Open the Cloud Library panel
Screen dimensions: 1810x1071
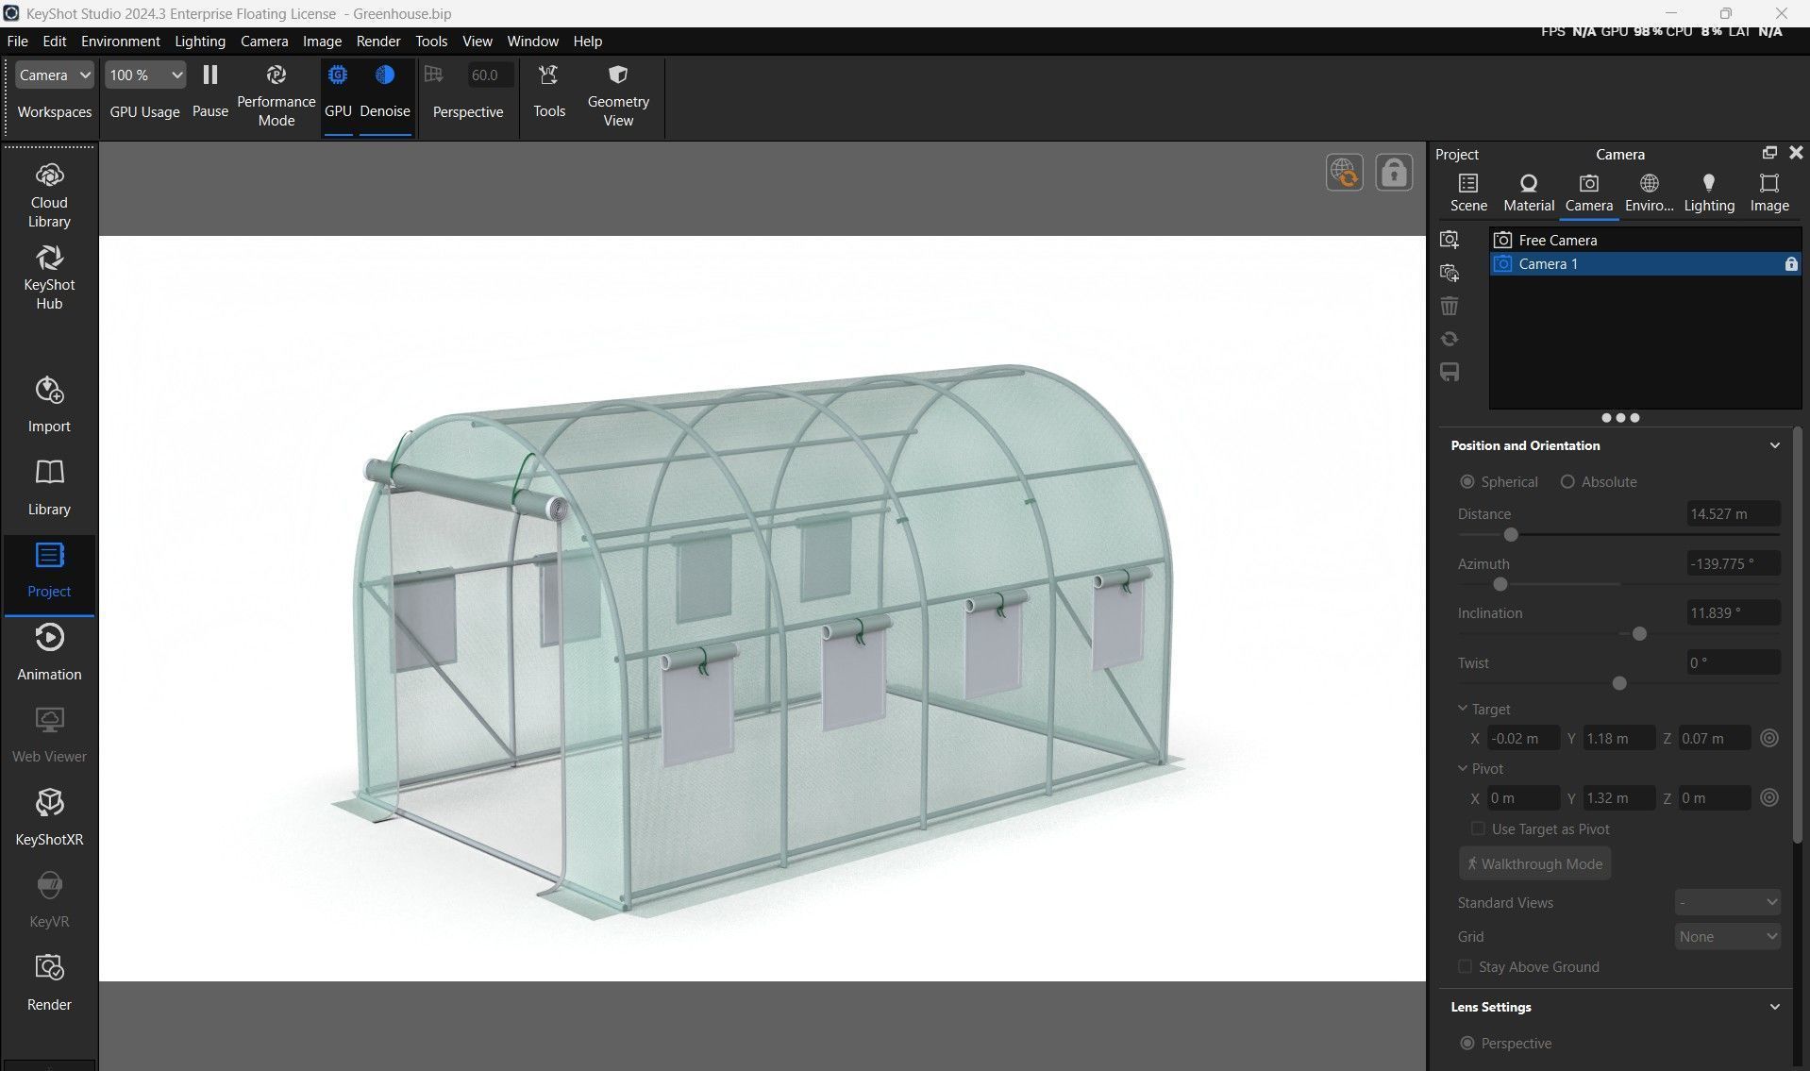tap(49, 195)
